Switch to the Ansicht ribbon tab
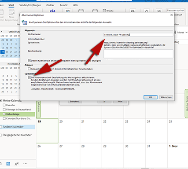This screenshot has width=188, height=169. pos(63,5)
